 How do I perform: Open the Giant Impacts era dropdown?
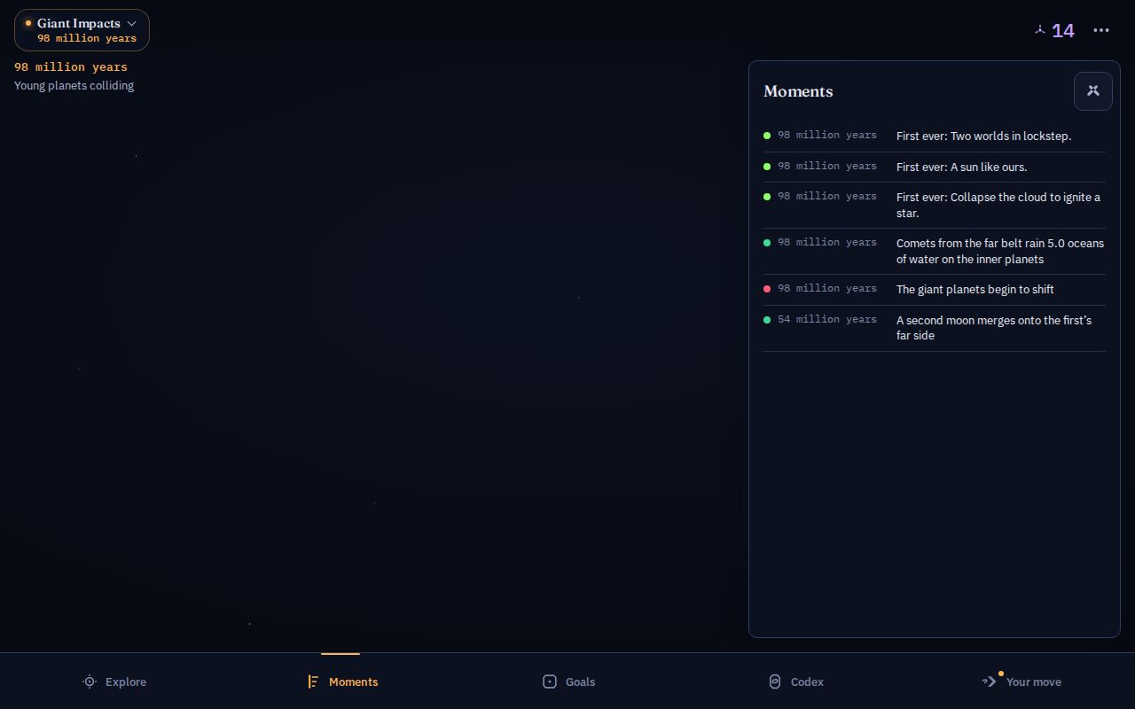point(82,30)
